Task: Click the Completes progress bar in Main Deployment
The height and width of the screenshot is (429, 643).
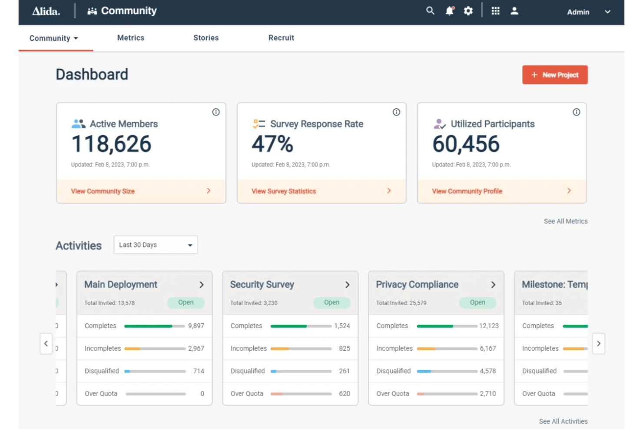Action: click(x=154, y=326)
